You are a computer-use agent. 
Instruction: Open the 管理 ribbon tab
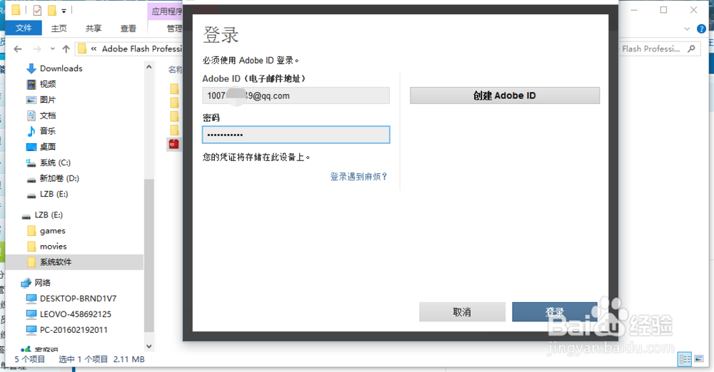[174, 29]
